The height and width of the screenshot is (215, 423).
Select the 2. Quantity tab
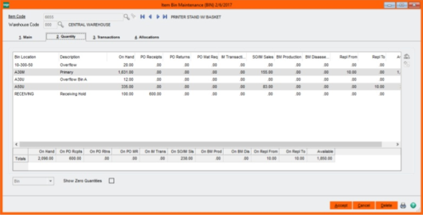(x=66, y=37)
